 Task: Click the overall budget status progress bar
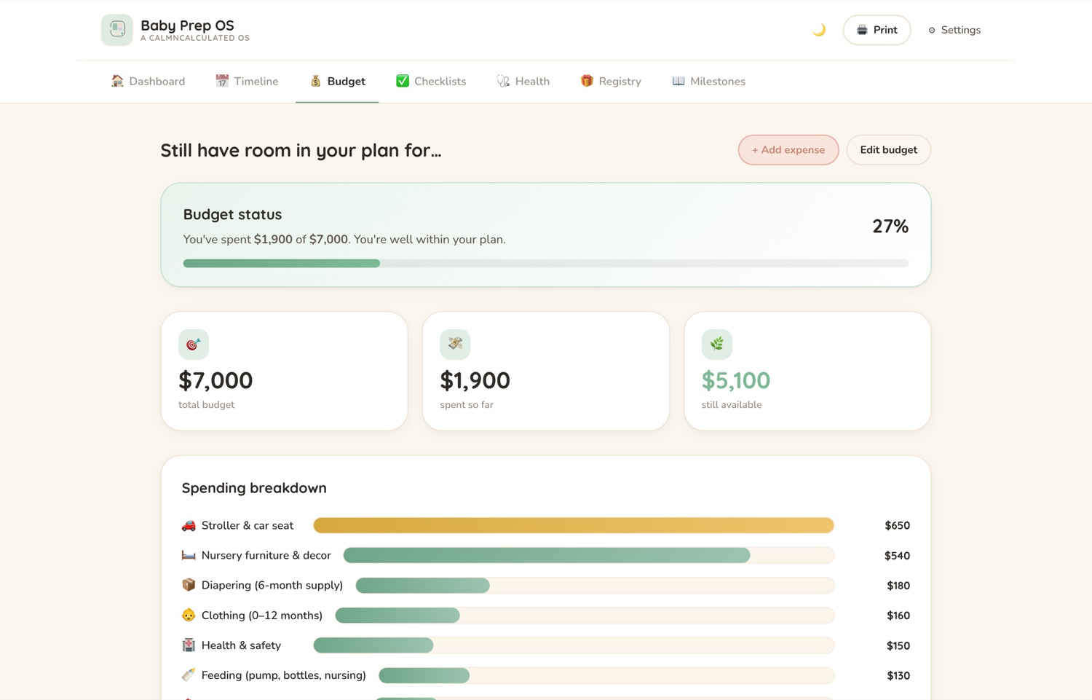[x=546, y=264]
